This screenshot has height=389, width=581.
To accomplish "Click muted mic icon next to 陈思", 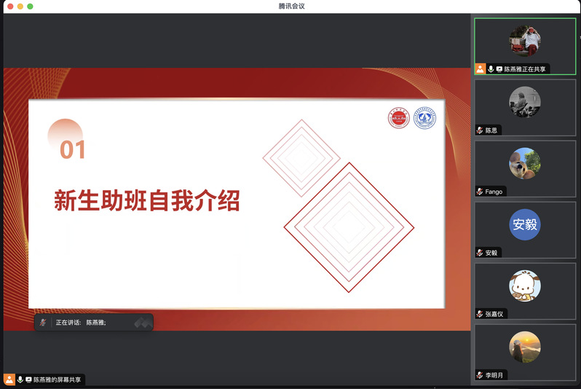I will (480, 130).
